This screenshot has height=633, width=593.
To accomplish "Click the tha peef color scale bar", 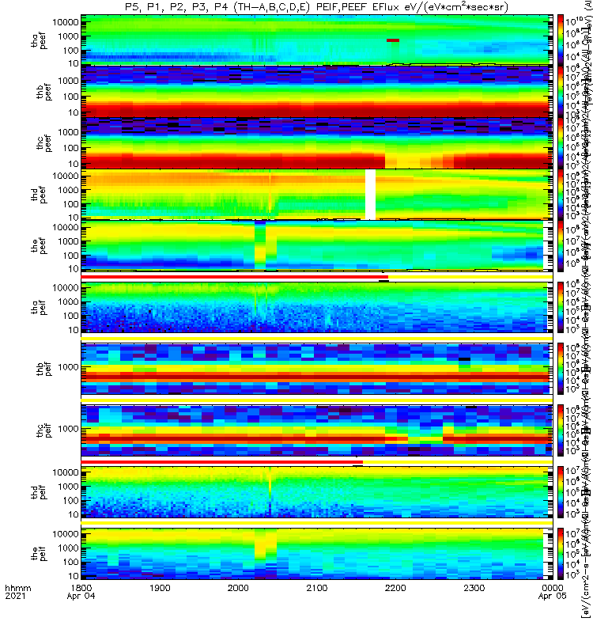I will click(561, 40).
